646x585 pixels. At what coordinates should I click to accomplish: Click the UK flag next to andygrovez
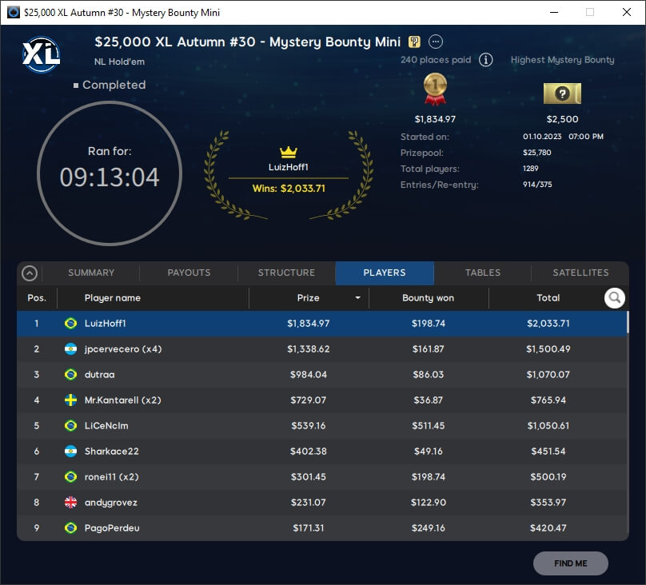(71, 502)
